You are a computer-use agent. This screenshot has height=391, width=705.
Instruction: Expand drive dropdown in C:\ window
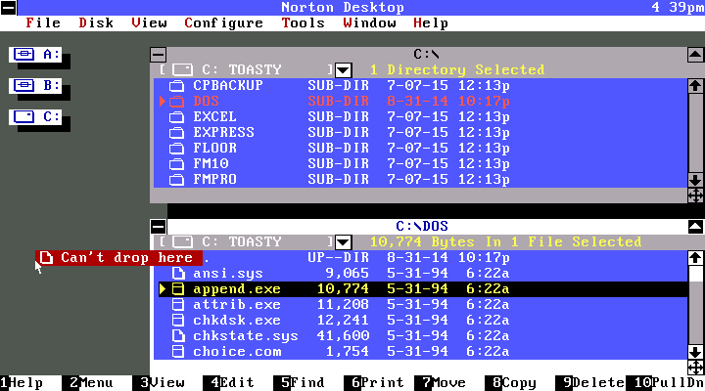click(343, 70)
